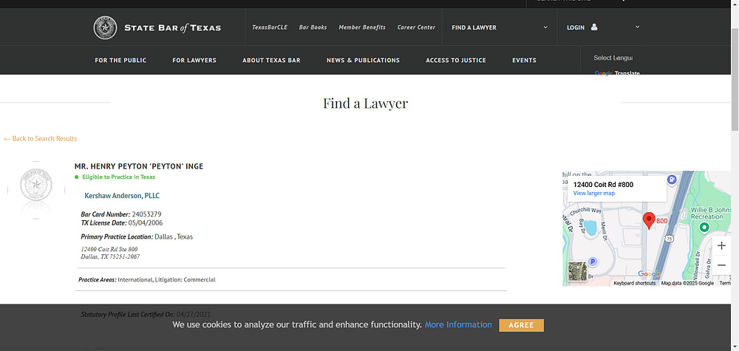Open the Bar Books link
Image resolution: width=739 pixels, height=351 pixels.
[313, 27]
